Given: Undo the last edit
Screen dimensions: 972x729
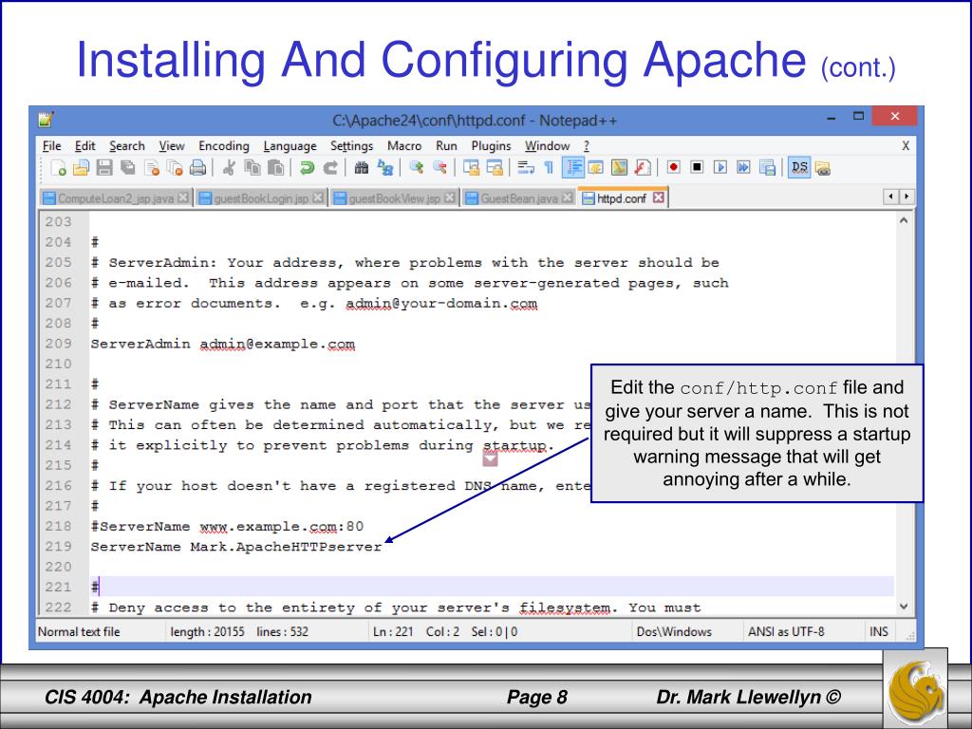Looking at the screenshot, I should [x=307, y=167].
